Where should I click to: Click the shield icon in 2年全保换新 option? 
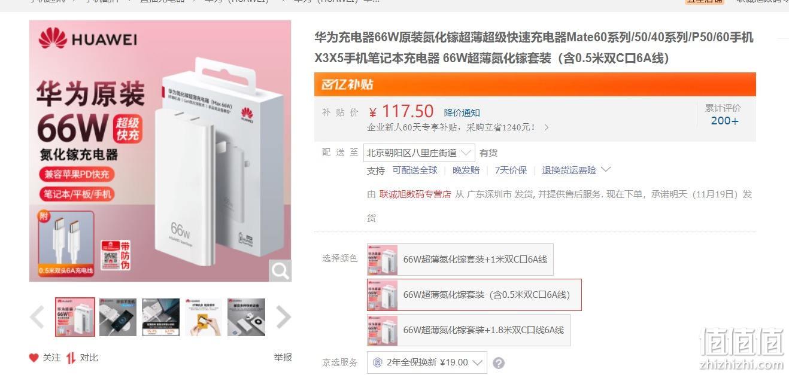coord(378,362)
